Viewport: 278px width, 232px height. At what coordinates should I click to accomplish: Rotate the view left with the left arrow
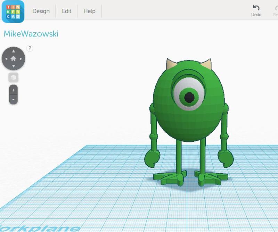[6, 59]
